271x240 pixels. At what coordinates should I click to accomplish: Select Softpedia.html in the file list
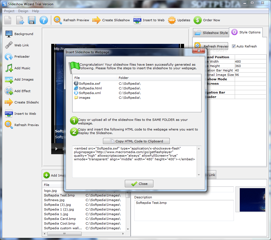[x=137, y=88]
